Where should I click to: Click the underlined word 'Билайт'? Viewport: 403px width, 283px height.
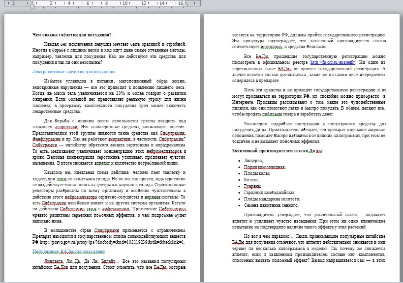point(108,261)
